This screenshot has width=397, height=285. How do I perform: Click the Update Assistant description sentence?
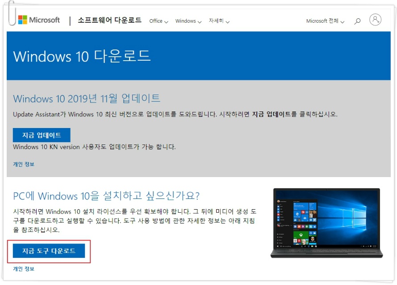[x=175, y=114]
